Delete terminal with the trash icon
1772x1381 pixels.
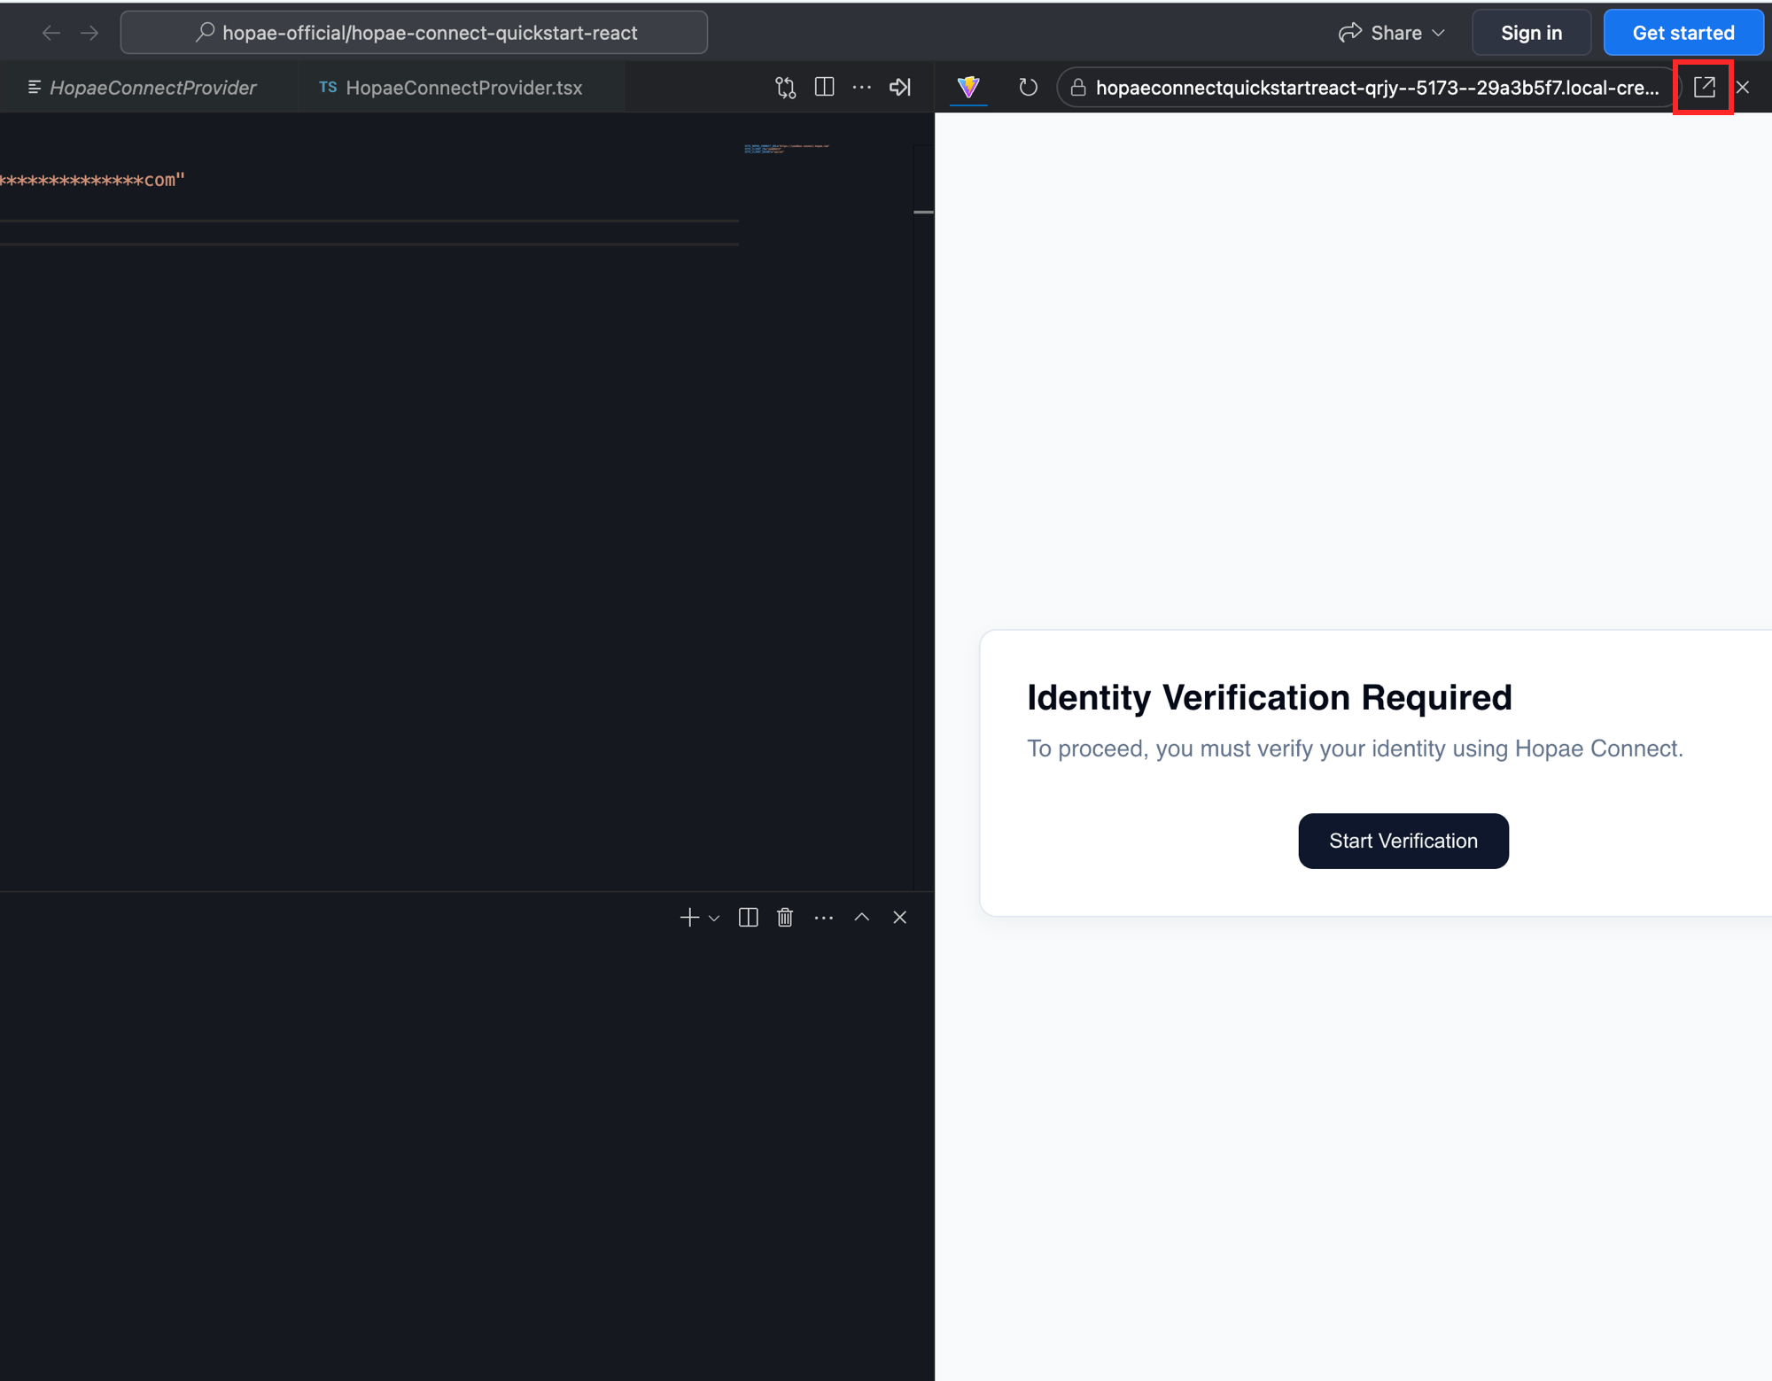[x=785, y=918]
